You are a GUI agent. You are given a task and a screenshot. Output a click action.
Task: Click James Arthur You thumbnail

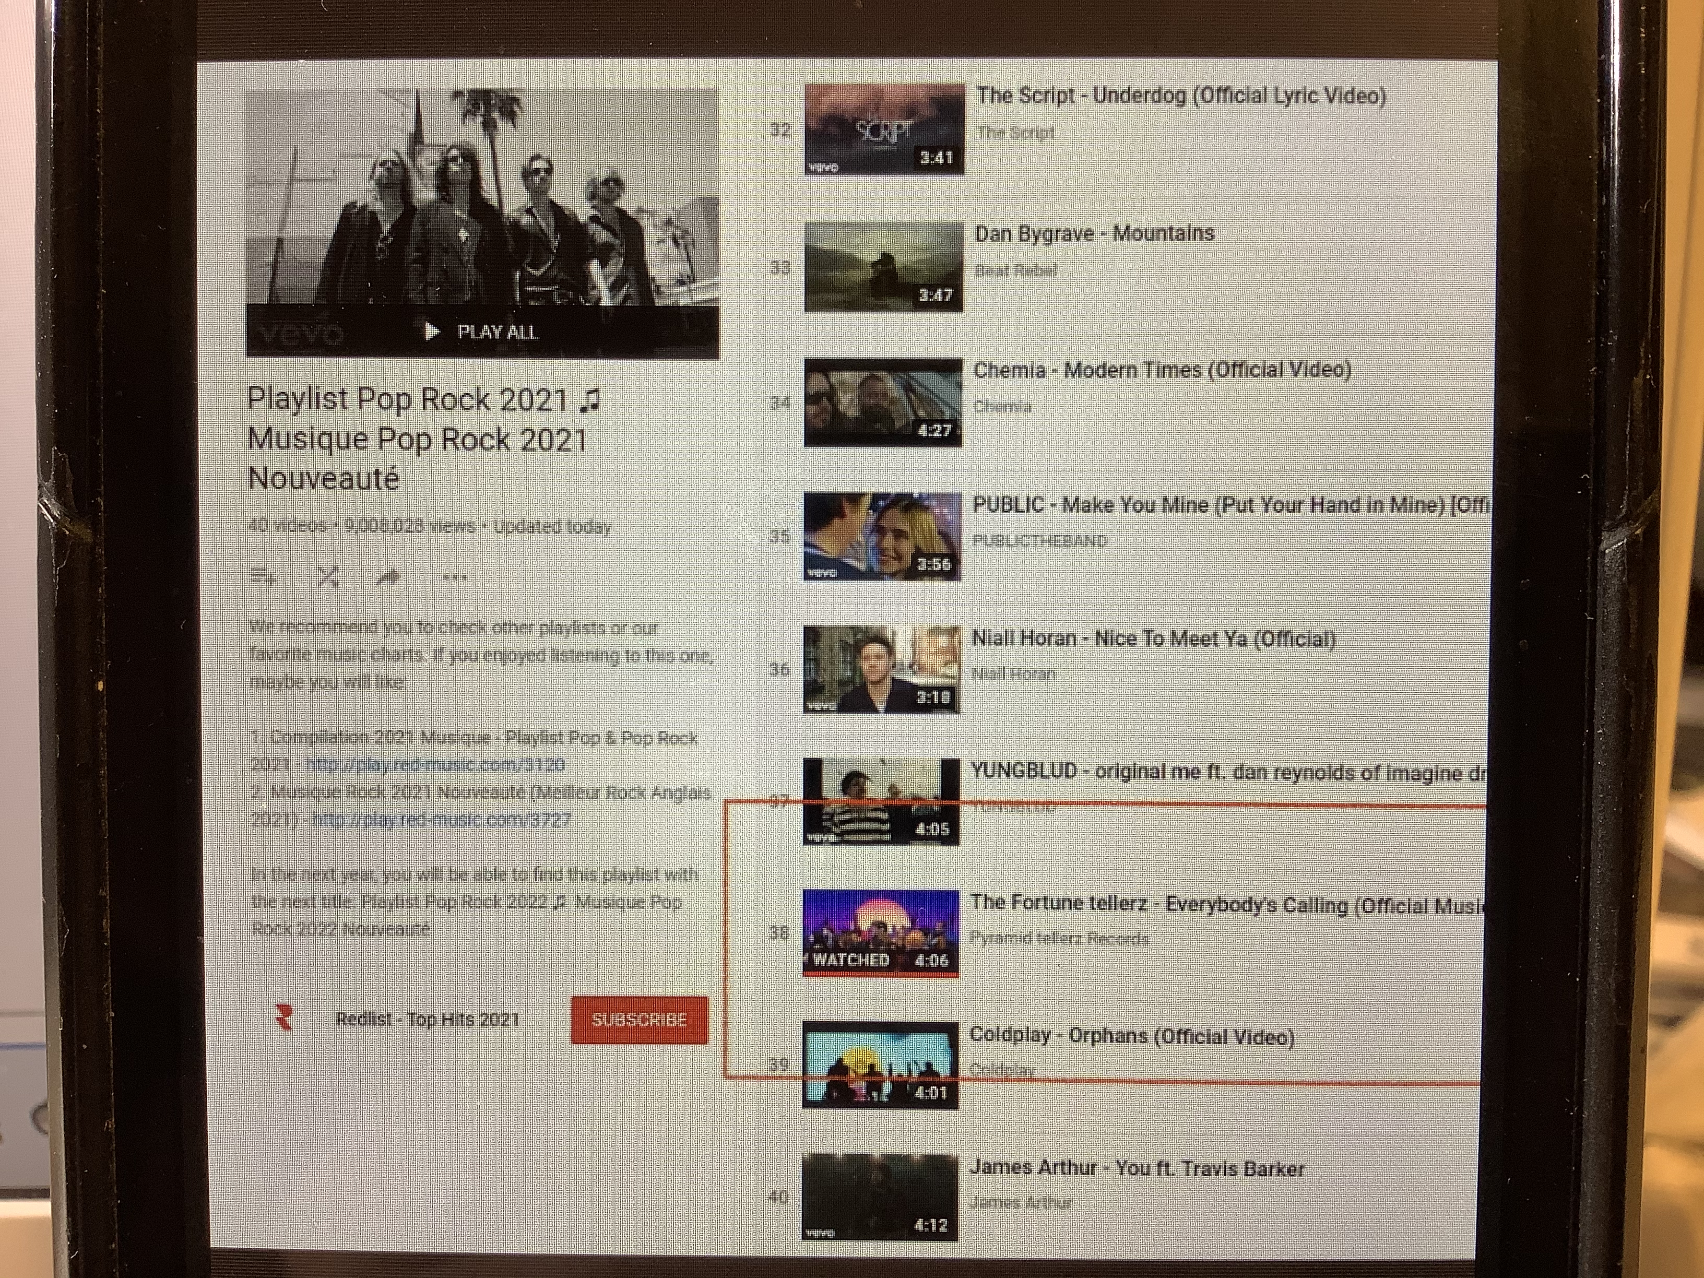pos(879,1197)
